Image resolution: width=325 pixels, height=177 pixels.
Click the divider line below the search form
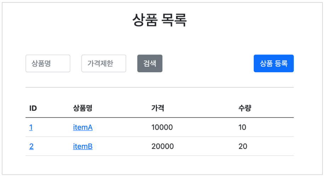pos(159,87)
